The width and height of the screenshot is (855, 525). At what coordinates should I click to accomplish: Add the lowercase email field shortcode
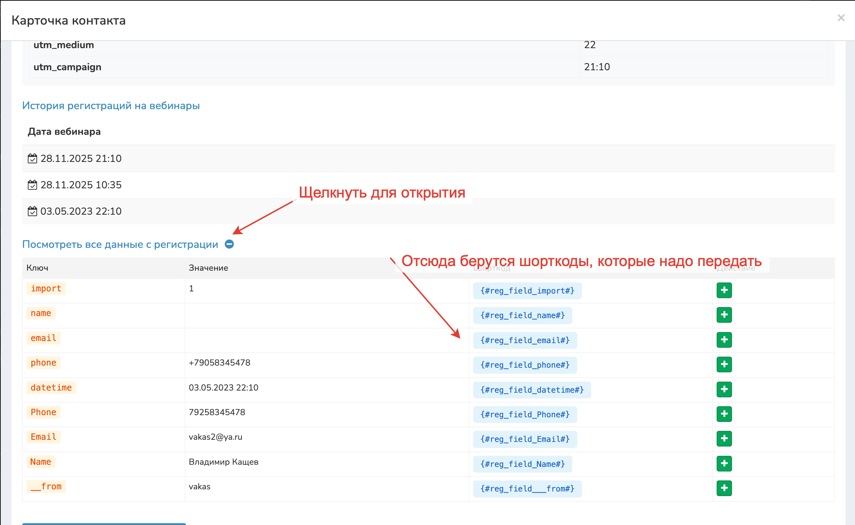coord(724,340)
